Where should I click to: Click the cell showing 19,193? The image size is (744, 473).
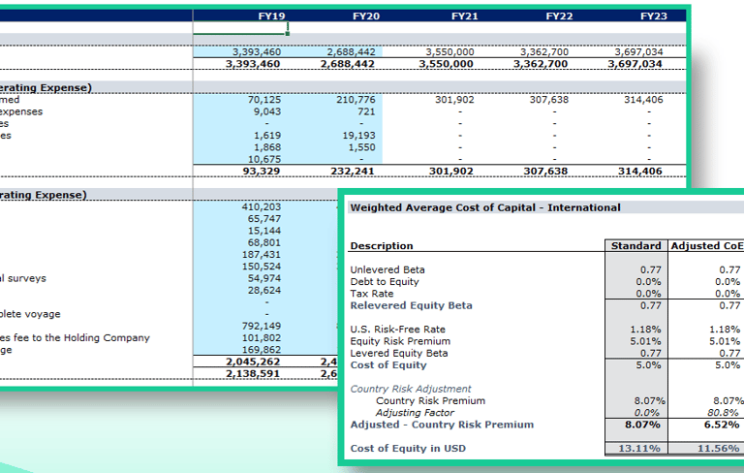point(358,136)
